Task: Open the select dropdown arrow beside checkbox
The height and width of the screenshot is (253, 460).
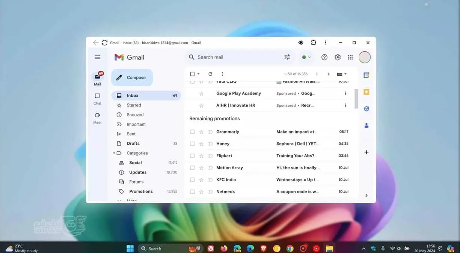Action: [199, 74]
